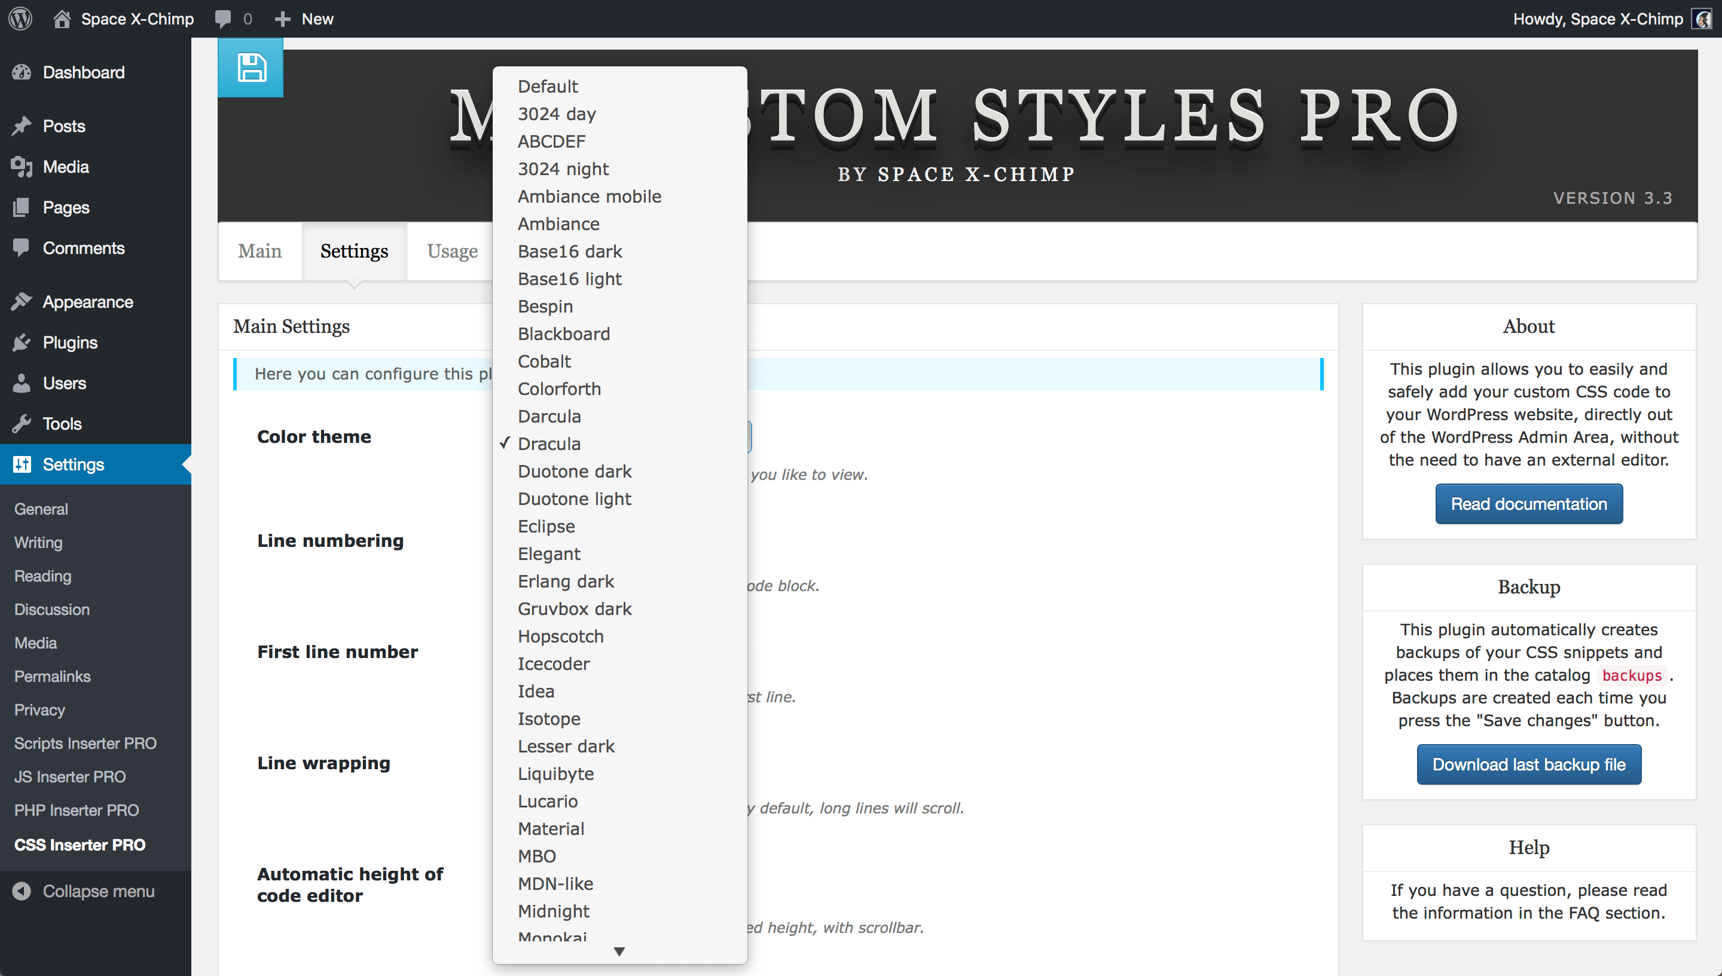
Task: Open Writing settings submenu
Action: tap(38, 542)
